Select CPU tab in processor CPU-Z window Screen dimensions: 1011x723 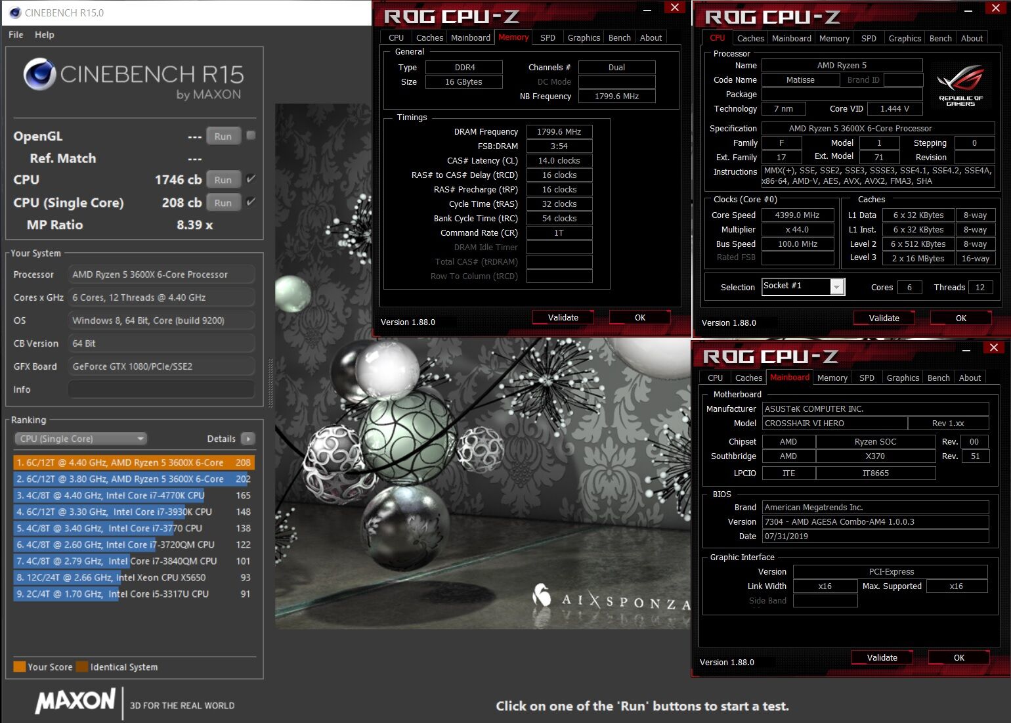click(718, 38)
